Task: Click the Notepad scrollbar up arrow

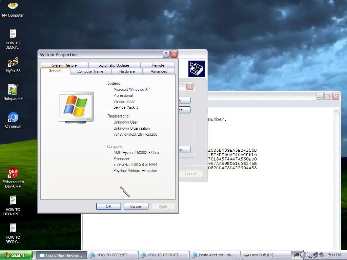Action: [336, 111]
